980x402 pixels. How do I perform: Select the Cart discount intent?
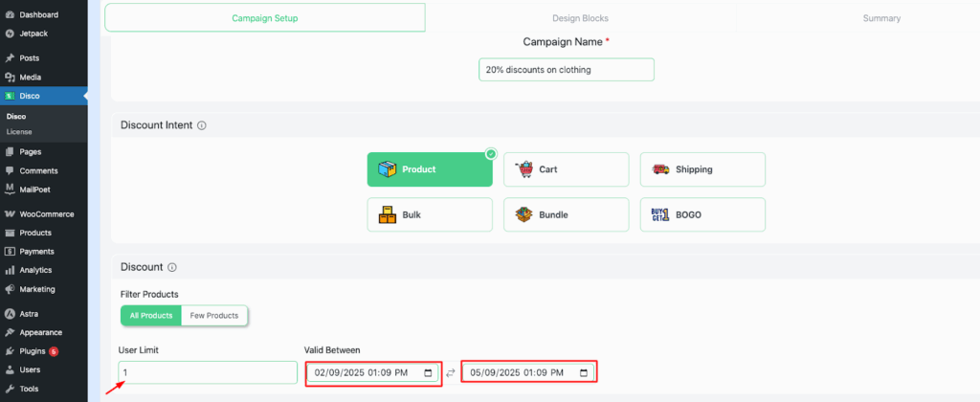click(x=567, y=169)
